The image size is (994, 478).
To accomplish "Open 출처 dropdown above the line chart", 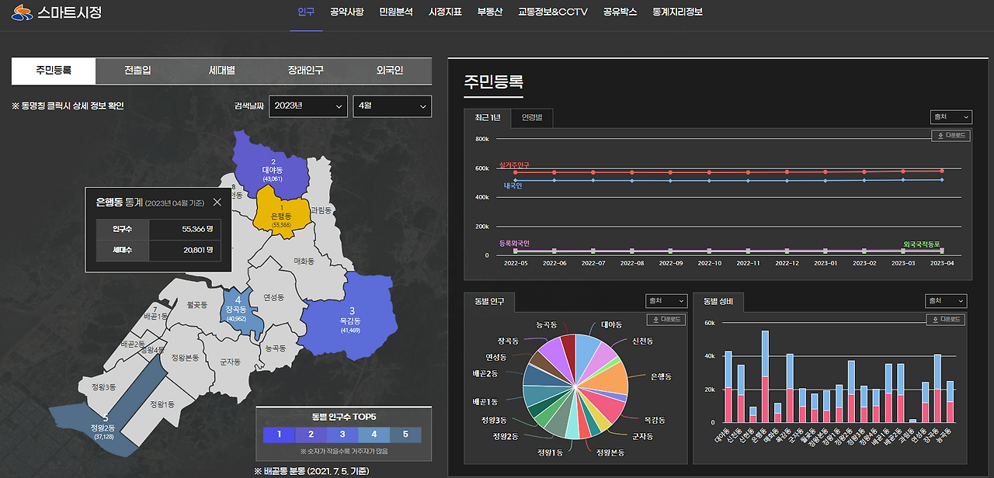I will 951,116.
